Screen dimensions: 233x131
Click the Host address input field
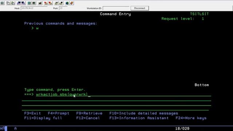pos(34,8)
